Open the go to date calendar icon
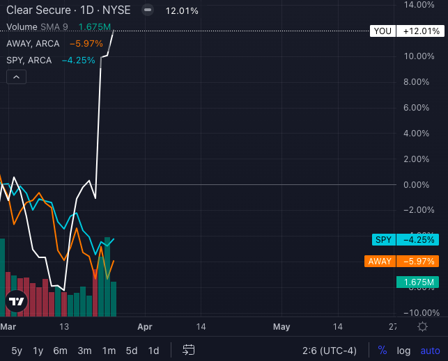 [x=188, y=350]
